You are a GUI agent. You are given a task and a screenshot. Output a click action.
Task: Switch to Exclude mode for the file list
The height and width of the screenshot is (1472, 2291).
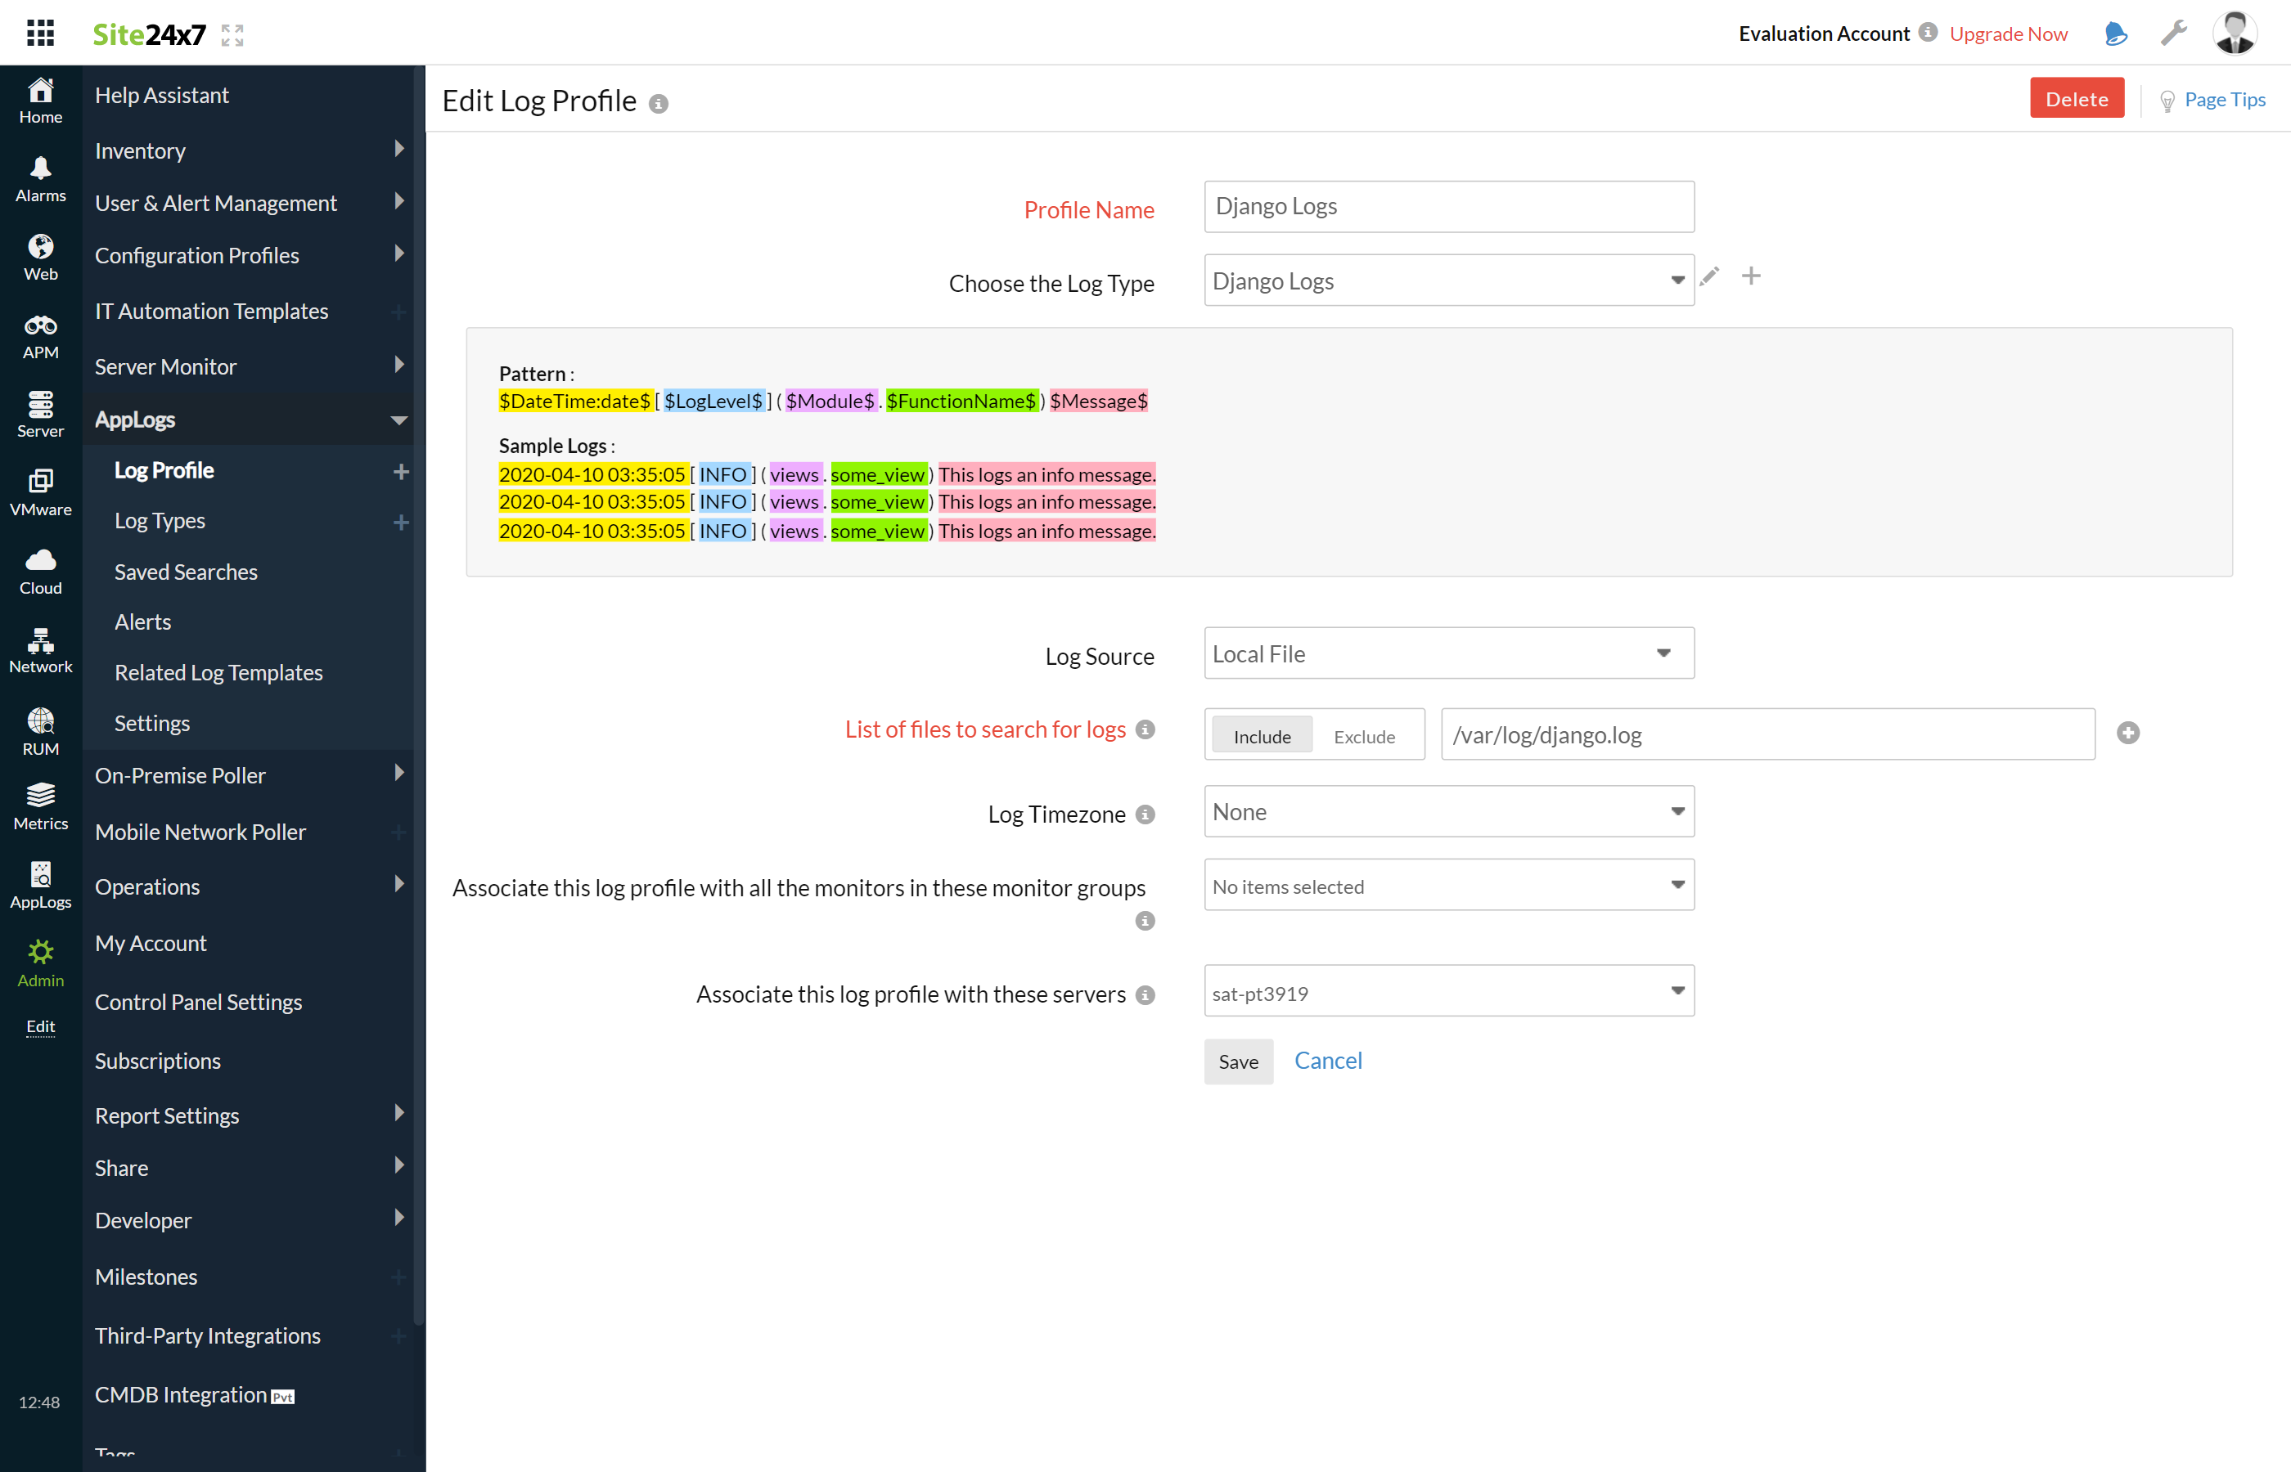point(1365,735)
